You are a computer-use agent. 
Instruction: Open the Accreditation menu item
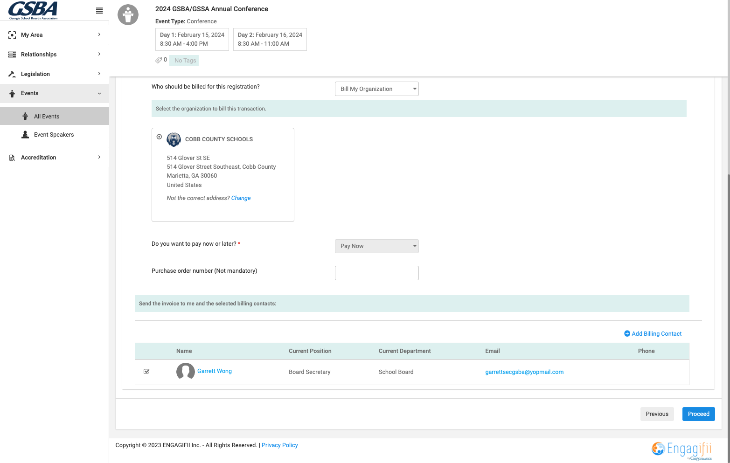pos(55,158)
